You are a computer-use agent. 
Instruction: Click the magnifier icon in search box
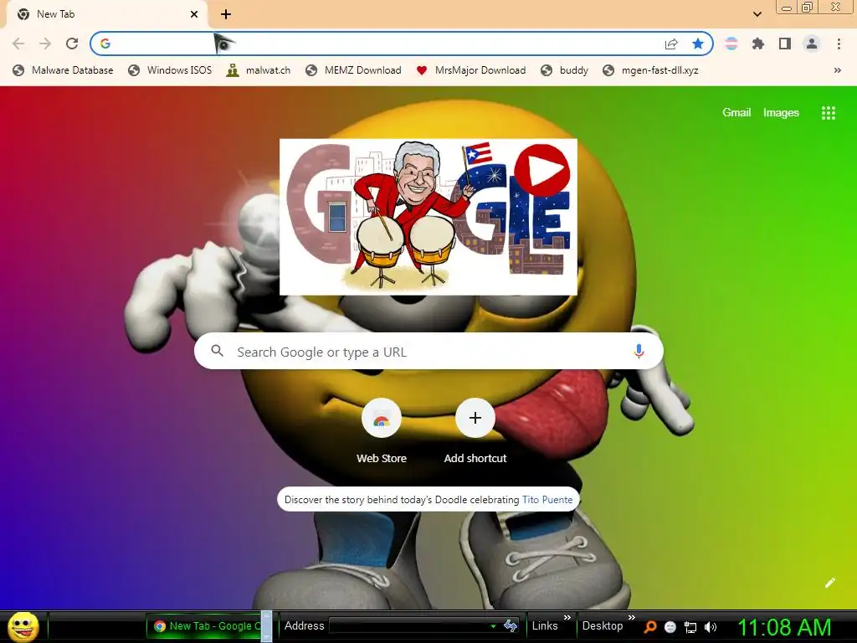[217, 351]
